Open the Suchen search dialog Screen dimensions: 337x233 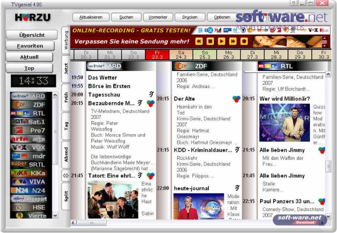(126, 17)
